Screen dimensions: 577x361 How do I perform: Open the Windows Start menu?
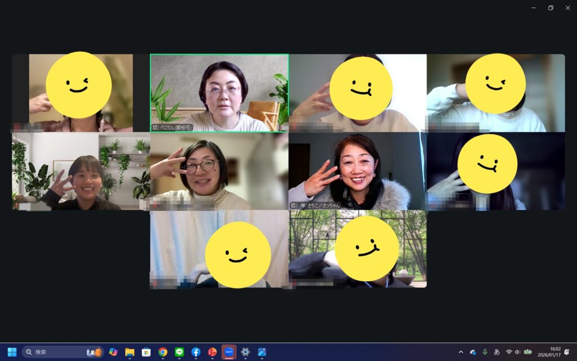coord(12,352)
